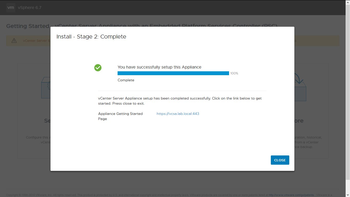The width and height of the screenshot is (350, 197).
Task: Click the page scrollbar down arrow
Action: (x=348, y=195)
